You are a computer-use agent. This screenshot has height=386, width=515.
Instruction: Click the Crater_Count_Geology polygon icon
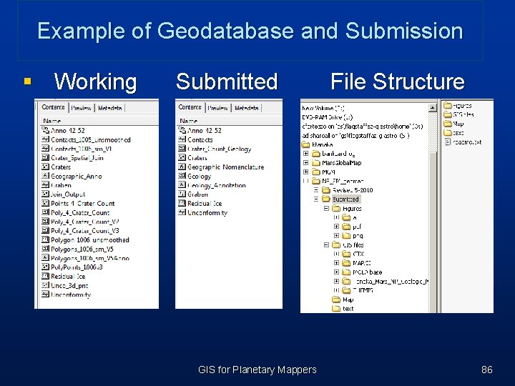182,149
